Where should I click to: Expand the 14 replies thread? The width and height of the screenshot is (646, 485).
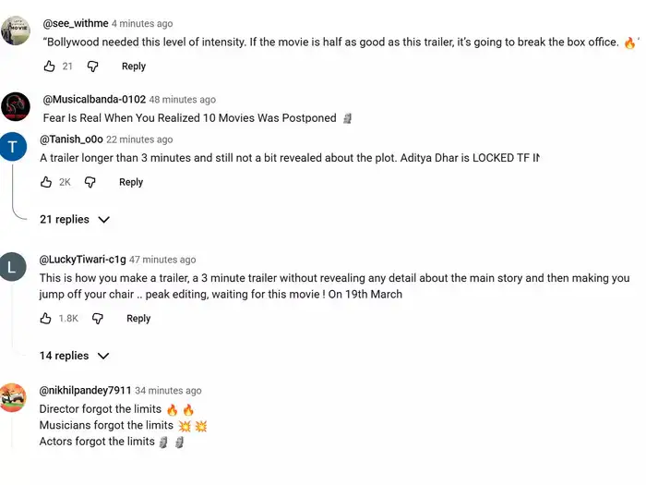75,357
